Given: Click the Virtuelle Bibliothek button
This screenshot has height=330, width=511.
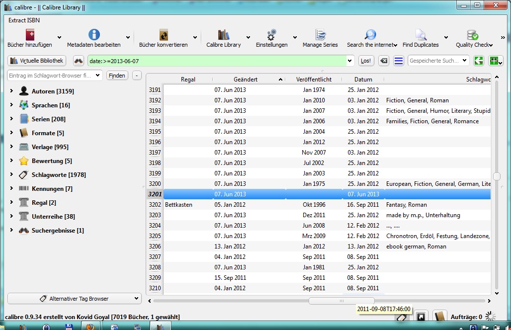Looking at the screenshot, I should click(x=36, y=61).
